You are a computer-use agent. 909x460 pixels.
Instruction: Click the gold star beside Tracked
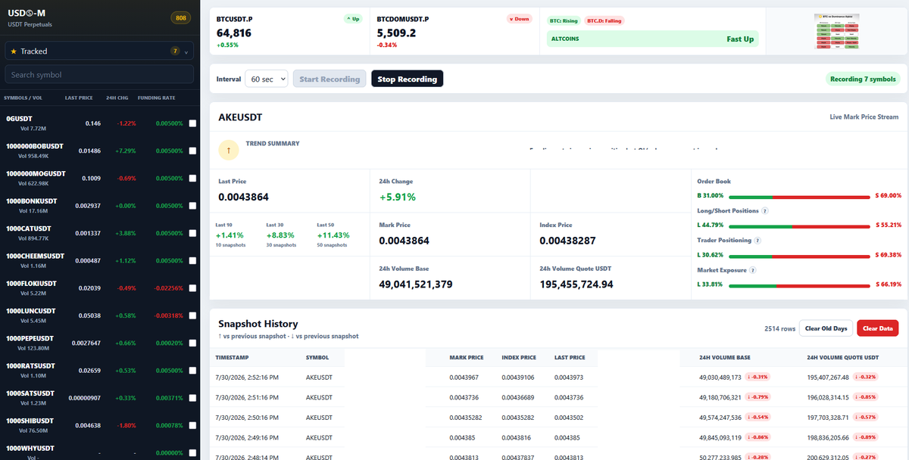14,51
